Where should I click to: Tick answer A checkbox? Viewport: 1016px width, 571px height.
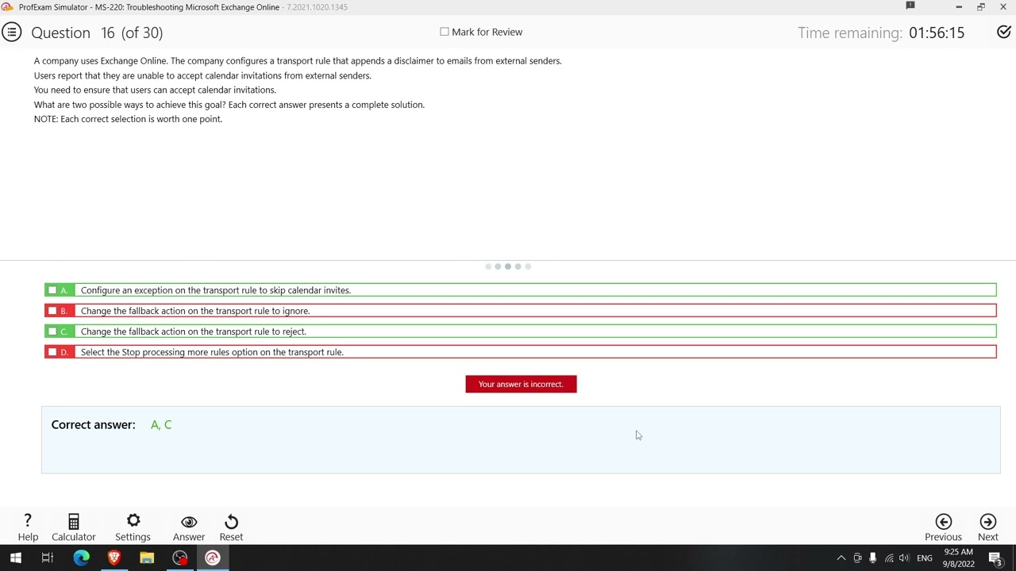[x=52, y=290]
